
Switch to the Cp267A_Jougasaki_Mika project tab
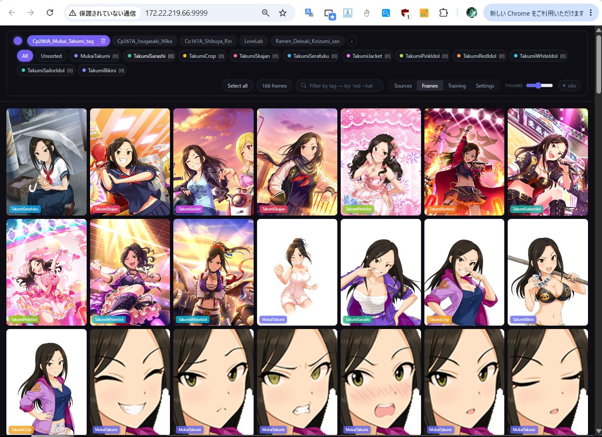click(145, 41)
